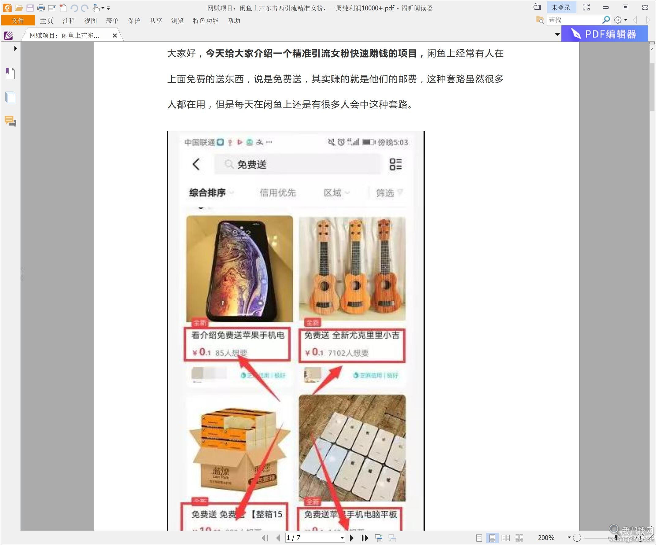
Task: Undo the last action
Action: tap(74, 8)
